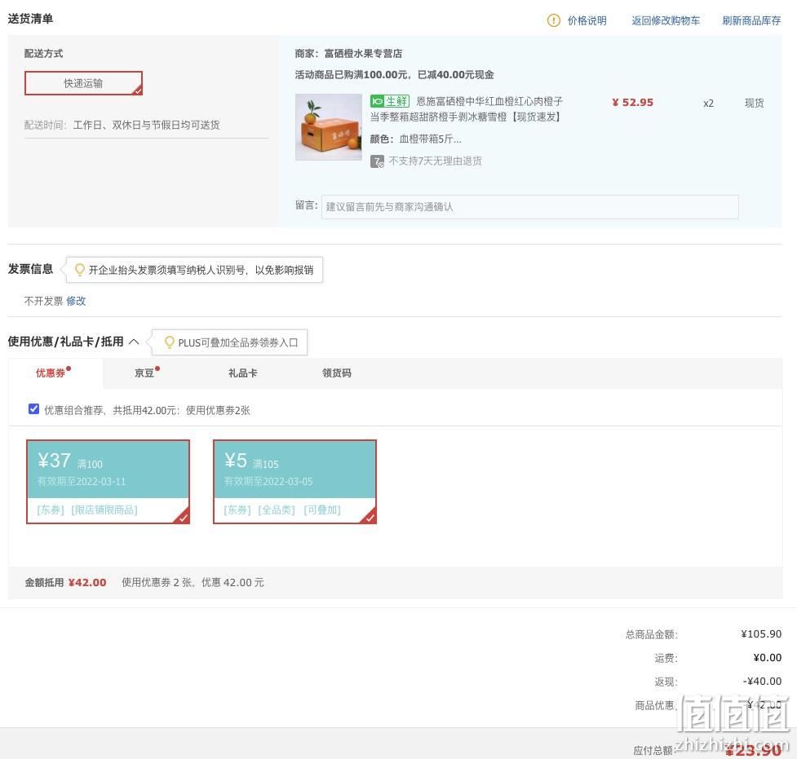Image resolution: width=797 pixels, height=759 pixels.
Task: Open 价格说明 price explanation link
Action: pyautogui.click(x=587, y=20)
